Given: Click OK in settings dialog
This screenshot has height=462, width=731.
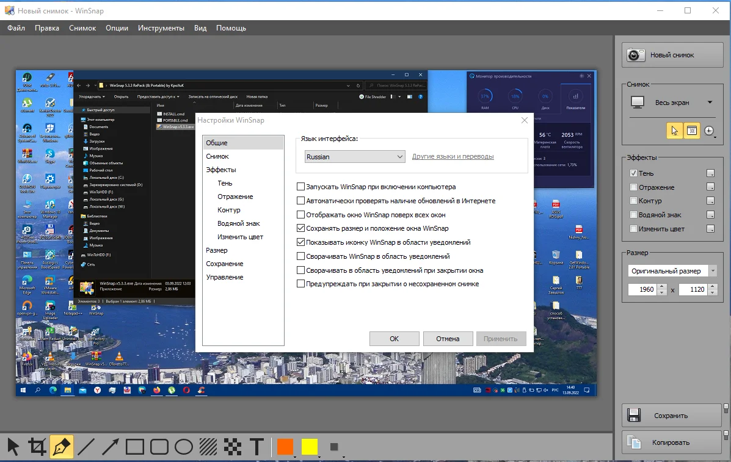Looking at the screenshot, I should pos(395,339).
